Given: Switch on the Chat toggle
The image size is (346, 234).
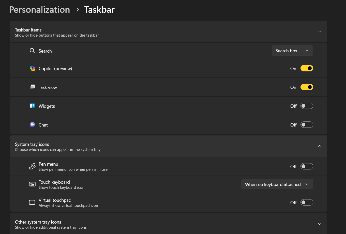Looking at the screenshot, I should pos(307,125).
